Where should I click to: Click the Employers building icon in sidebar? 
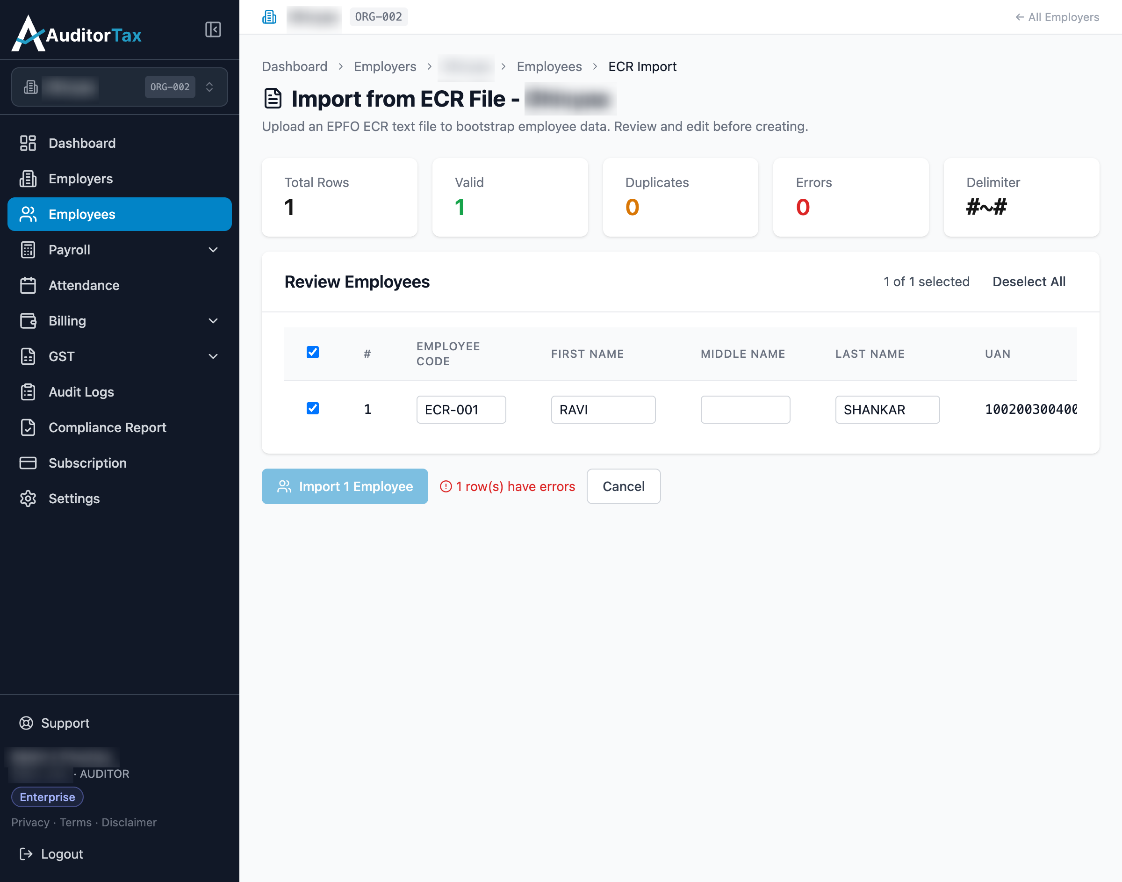tap(28, 179)
